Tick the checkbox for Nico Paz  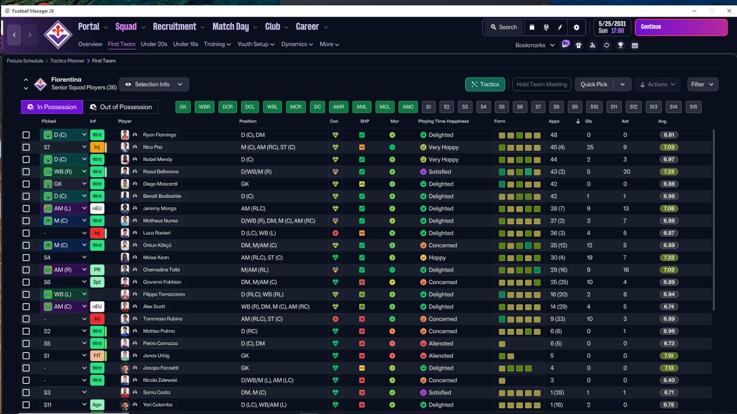26,147
